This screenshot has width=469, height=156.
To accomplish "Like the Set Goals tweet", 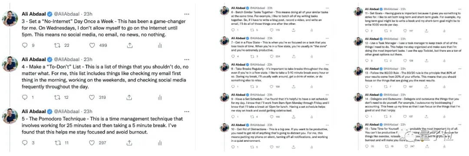I will point(405,31).
